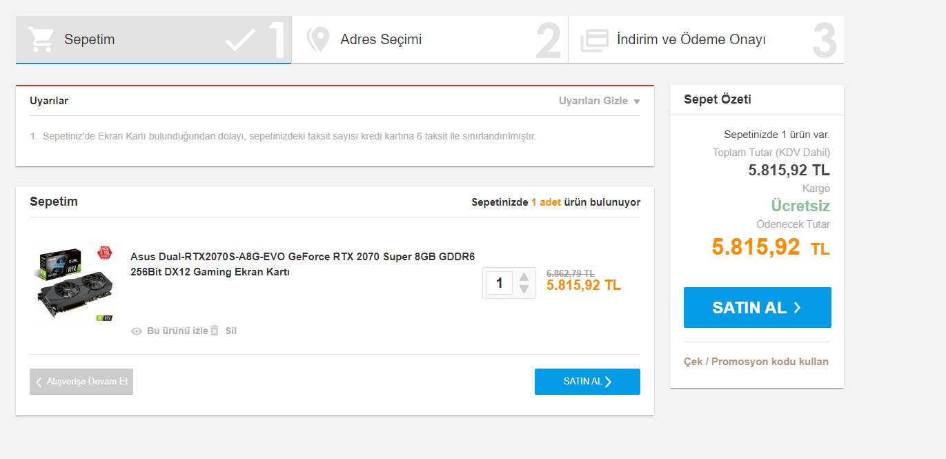Click the payment card icon in step three

[x=594, y=40]
